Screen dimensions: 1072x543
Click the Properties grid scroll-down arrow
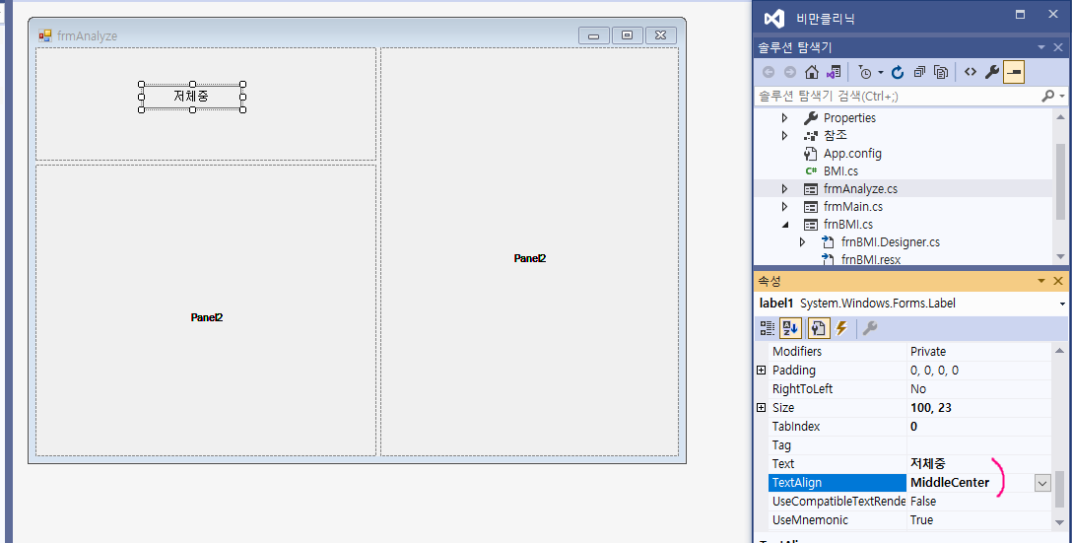pos(1060,523)
